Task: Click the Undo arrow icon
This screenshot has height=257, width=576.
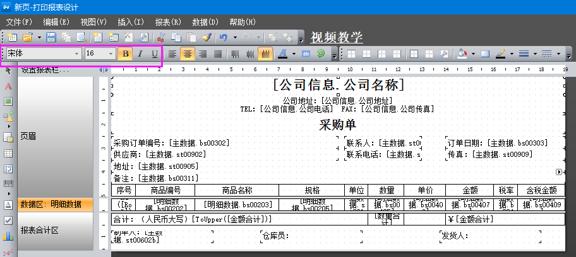Action: 223,38
